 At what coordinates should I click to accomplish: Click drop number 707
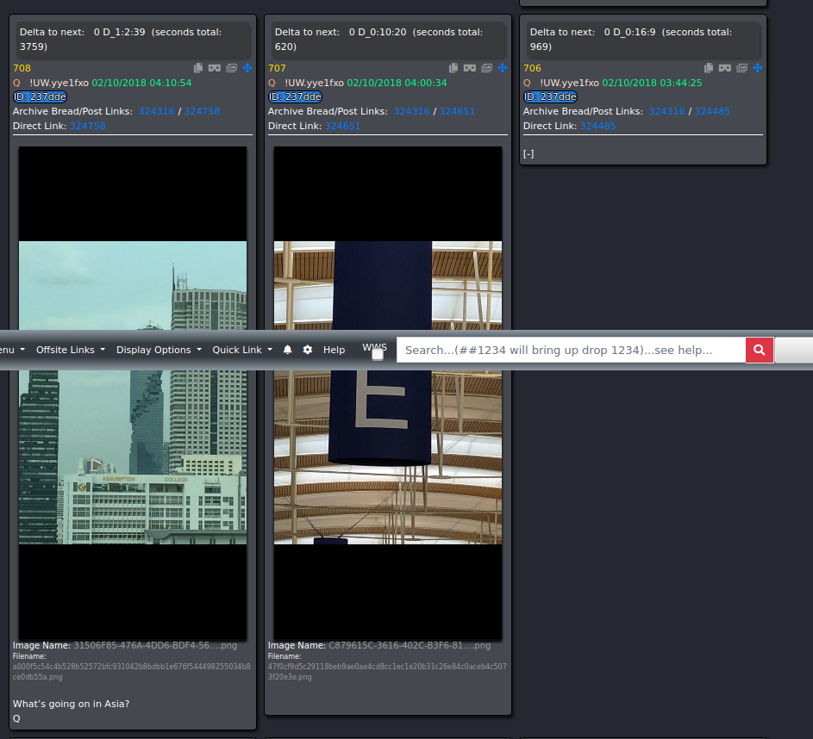[277, 68]
